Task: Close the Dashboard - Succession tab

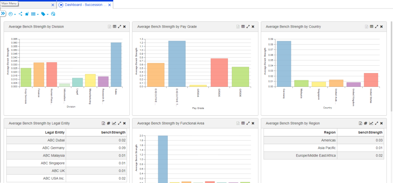Action: pyautogui.click(x=110, y=5)
